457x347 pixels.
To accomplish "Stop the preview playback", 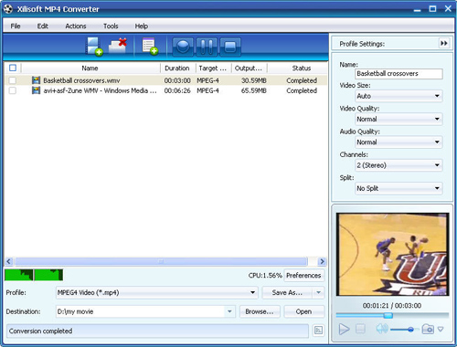I will (x=360, y=329).
